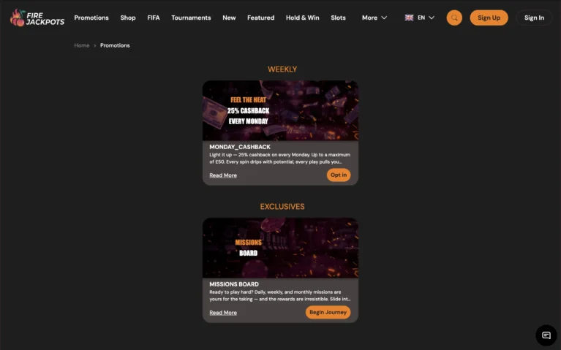
Task: Read More about Missions Board
Action: [x=223, y=313]
